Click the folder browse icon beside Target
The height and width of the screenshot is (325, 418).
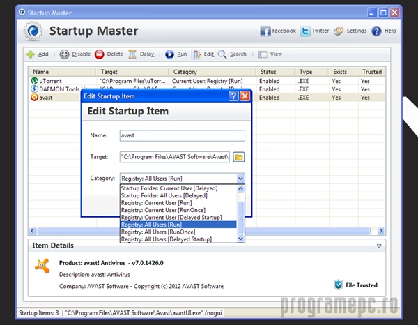239,157
